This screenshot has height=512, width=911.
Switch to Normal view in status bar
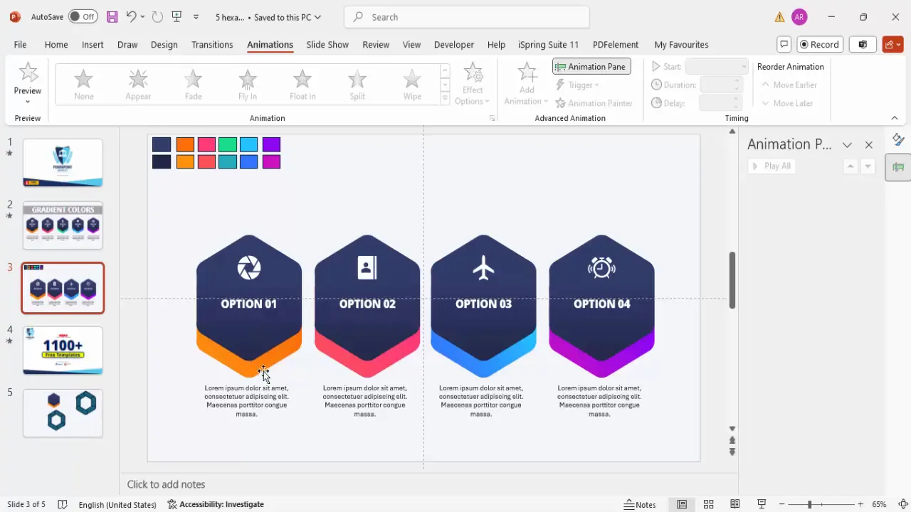[682, 504]
